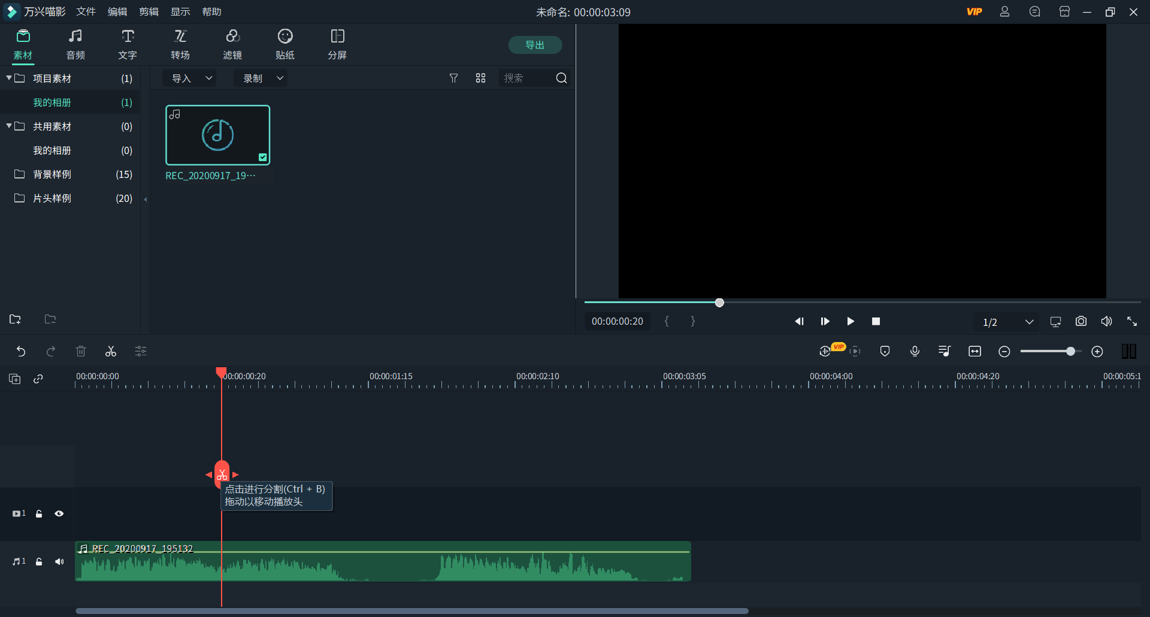Toggle lock on audio track 1
Screen dimensions: 1150x617
[x=39, y=562]
